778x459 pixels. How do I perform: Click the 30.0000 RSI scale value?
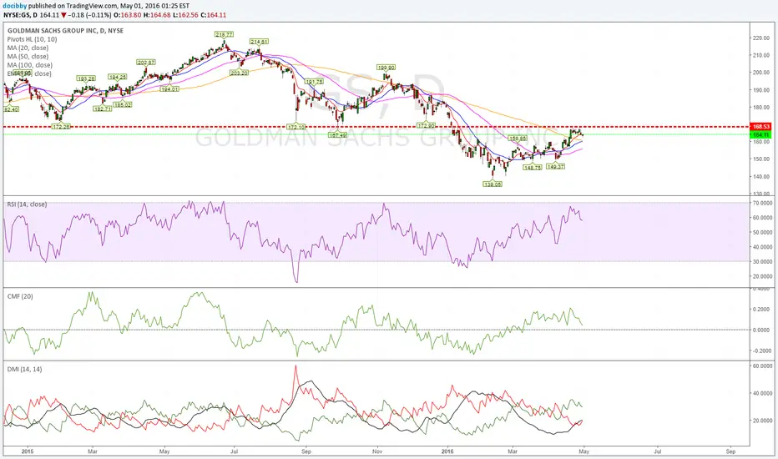(761, 261)
